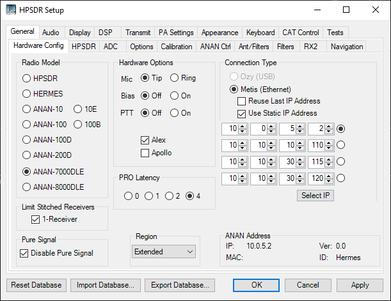Increase the 110 octet spinner value
391x301 pixels.
329,143
